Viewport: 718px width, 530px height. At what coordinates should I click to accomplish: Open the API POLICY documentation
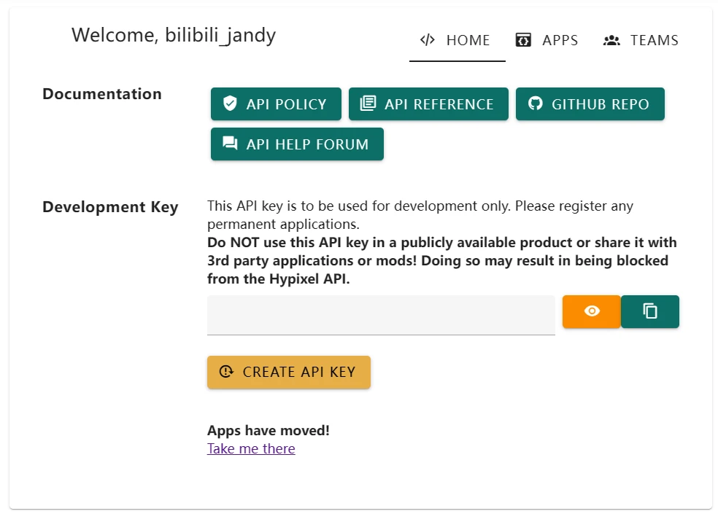[286, 104]
